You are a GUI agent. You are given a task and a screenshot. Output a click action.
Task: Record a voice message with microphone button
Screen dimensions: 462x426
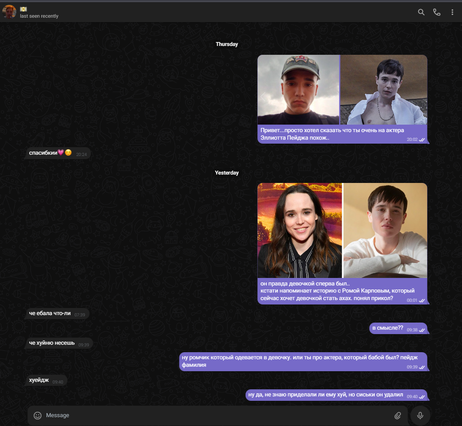coord(420,415)
